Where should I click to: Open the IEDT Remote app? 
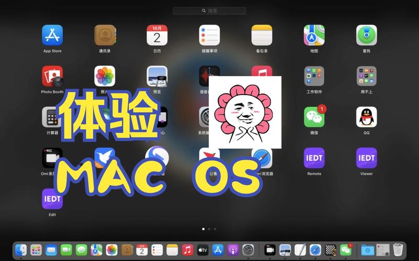(x=314, y=158)
